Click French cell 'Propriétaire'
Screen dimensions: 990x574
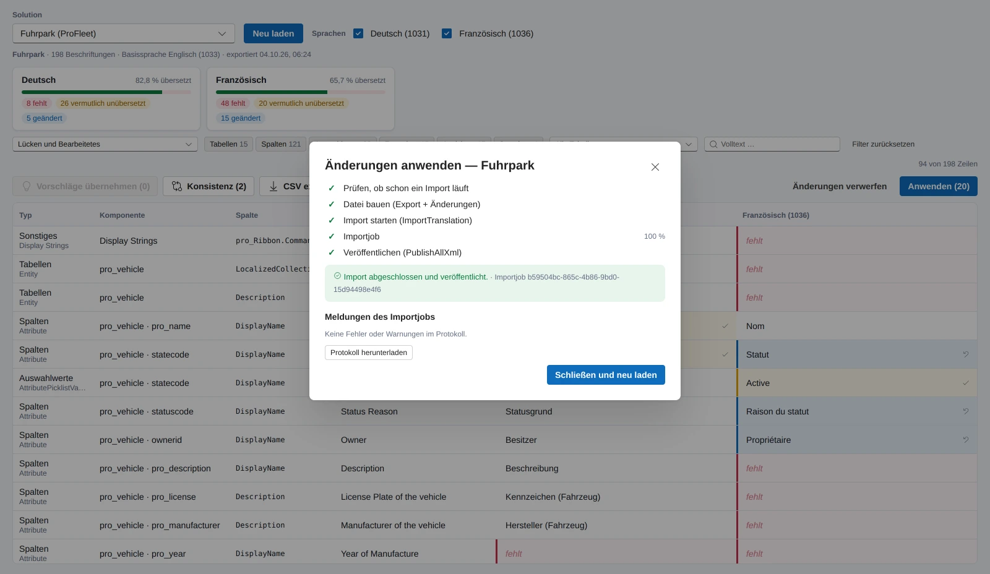click(857, 440)
